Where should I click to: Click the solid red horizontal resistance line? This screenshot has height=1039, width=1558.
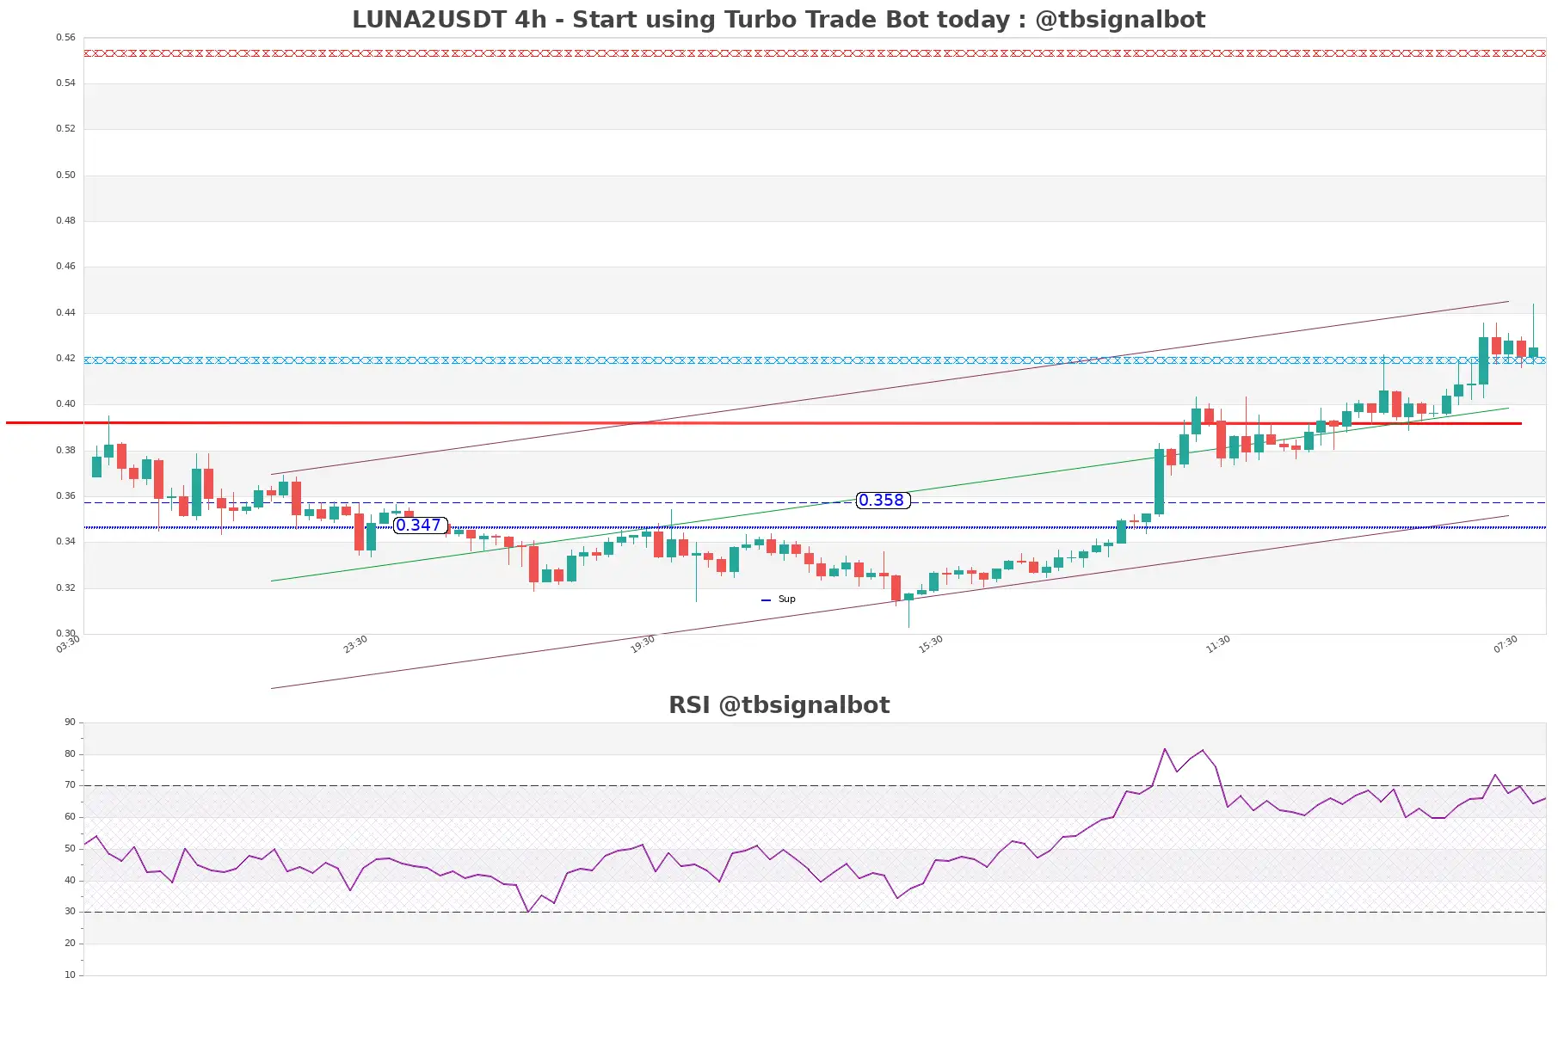pyautogui.click(x=764, y=423)
